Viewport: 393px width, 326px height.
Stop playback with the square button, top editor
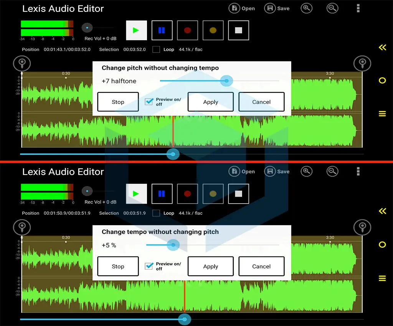pos(239,30)
